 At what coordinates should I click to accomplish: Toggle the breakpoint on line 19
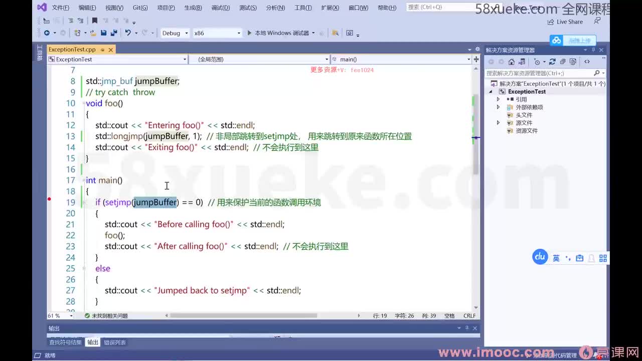click(x=49, y=200)
